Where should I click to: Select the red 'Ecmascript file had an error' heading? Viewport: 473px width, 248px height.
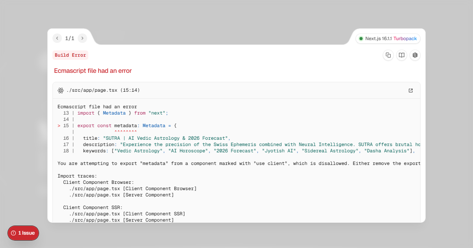point(93,71)
